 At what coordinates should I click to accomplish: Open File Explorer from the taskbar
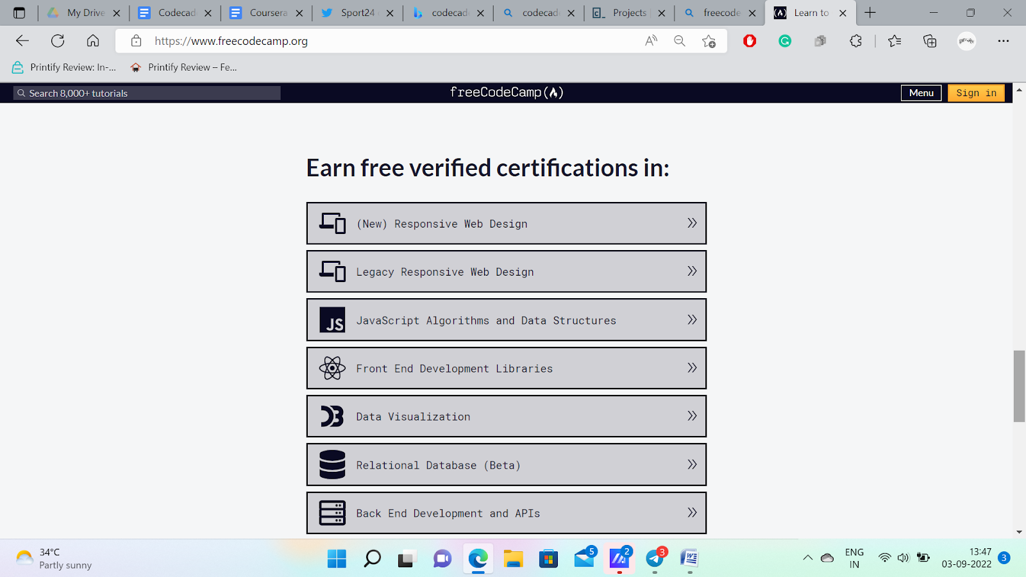click(513, 559)
